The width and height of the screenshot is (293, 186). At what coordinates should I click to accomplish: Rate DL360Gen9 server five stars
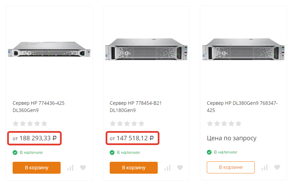44,124
